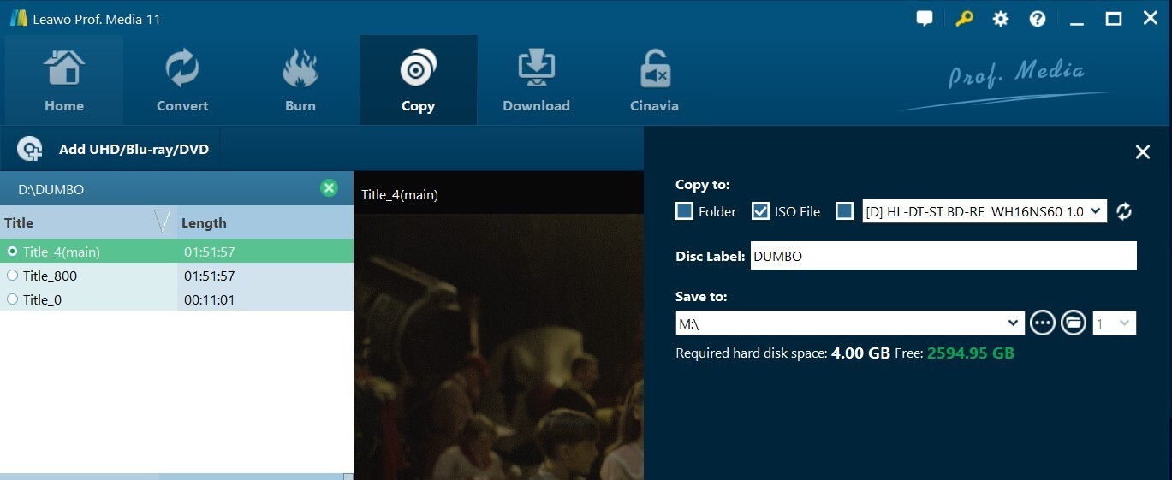This screenshot has width=1172, height=480.
Task: Open the copies number dropdown
Action: [x=1115, y=323]
